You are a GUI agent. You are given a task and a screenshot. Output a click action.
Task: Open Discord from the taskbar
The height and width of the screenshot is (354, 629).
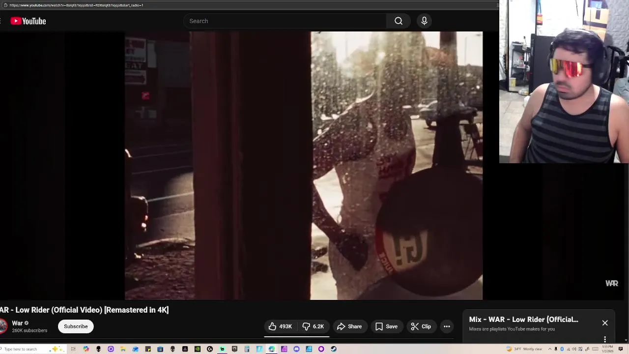[x=296, y=349]
